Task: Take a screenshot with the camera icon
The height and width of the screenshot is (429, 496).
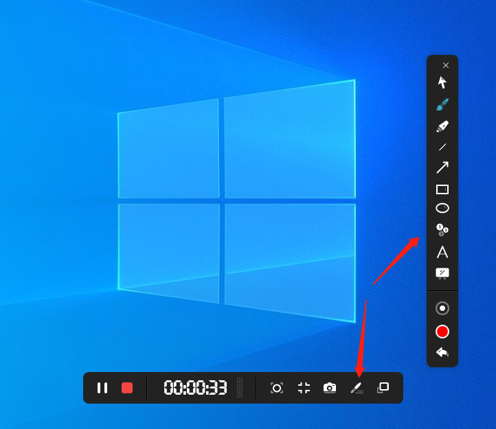Action: coord(330,388)
